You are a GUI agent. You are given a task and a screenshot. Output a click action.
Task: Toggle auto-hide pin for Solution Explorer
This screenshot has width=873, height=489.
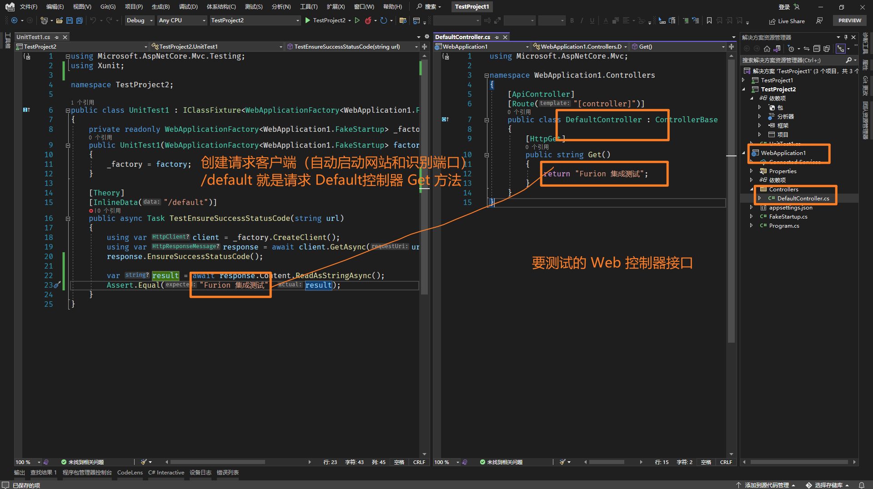[x=846, y=37]
